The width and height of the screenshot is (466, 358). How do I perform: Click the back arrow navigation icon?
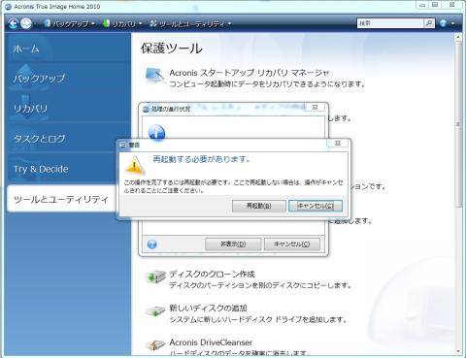13,23
